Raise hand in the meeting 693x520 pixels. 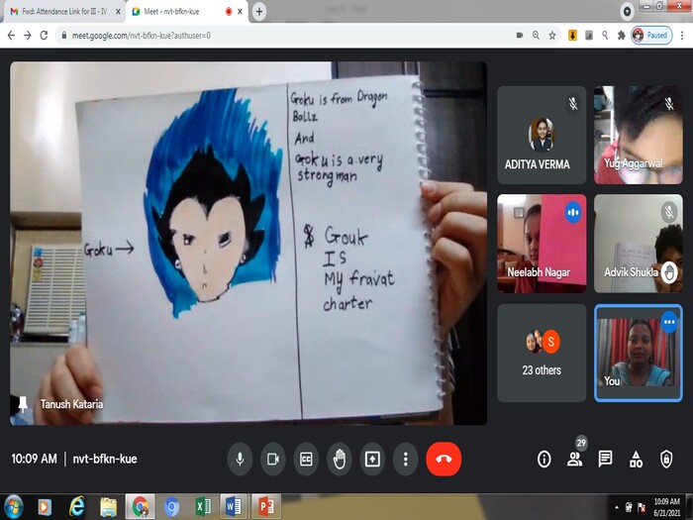tap(340, 459)
